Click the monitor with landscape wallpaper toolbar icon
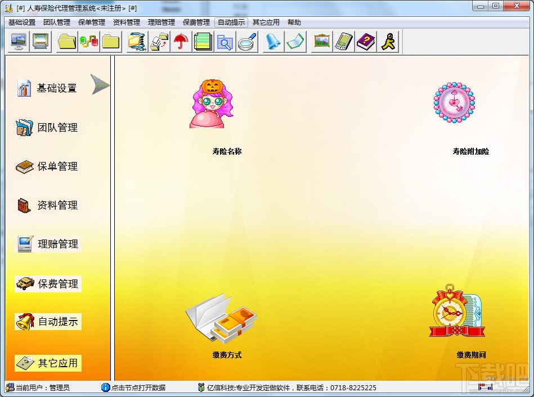 pos(19,42)
